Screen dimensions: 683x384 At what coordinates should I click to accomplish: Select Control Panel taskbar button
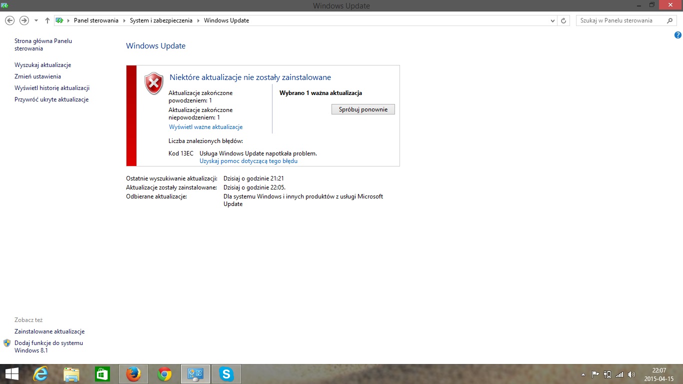click(x=195, y=374)
